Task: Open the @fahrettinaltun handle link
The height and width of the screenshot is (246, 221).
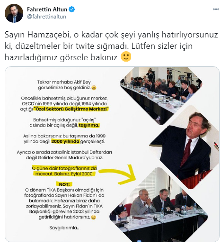Action: coord(46,17)
